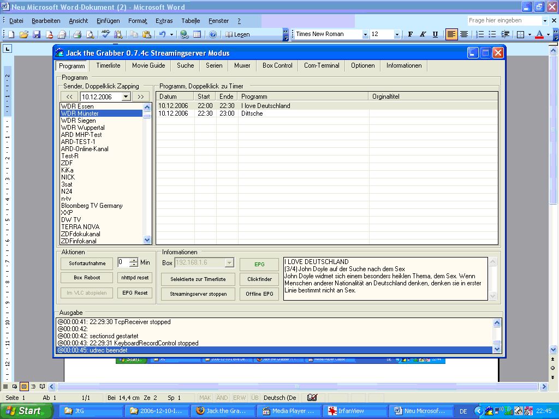Screen dimensions: 559x419
Task: Open the date dropdown showing 10.12.2006
Action: pos(126,97)
